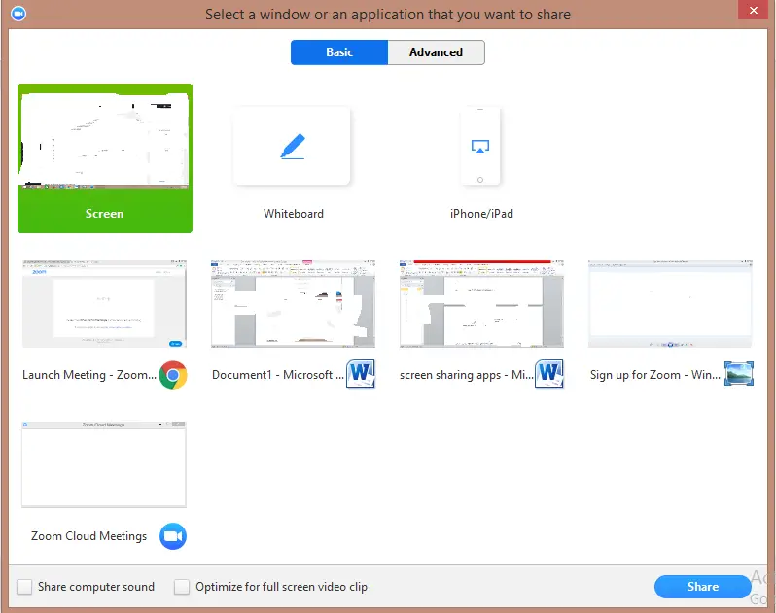Enable Optimize for full screen video clip

[182, 587]
